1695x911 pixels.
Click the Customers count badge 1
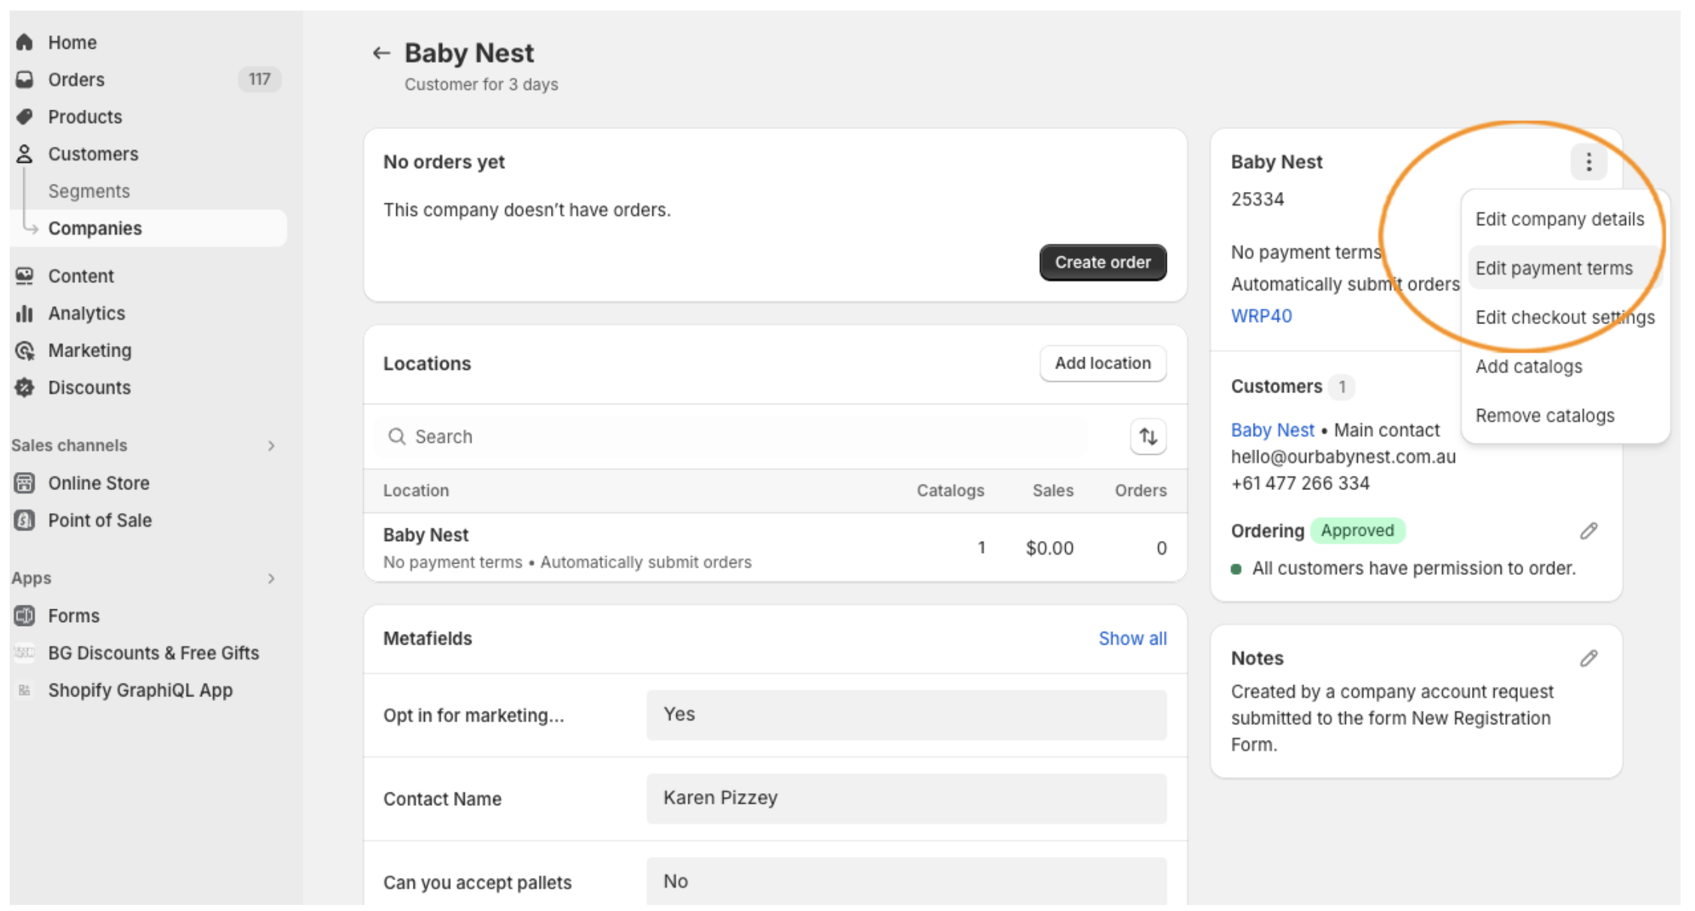click(1341, 386)
